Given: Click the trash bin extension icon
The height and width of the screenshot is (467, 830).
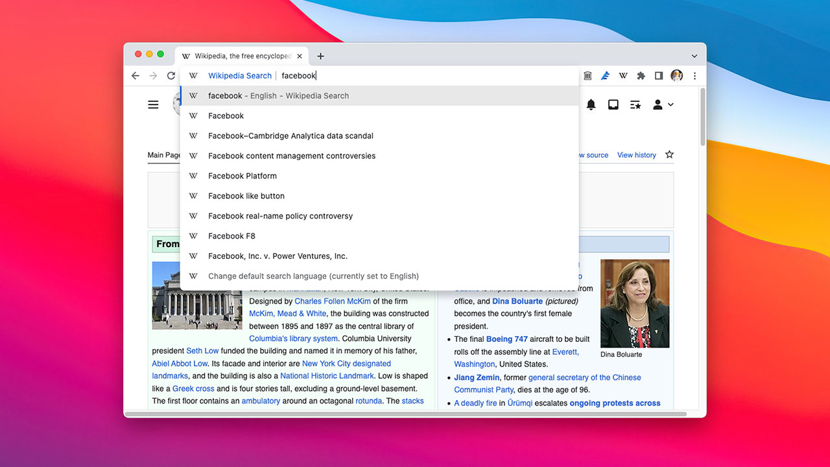Looking at the screenshot, I should coord(587,76).
